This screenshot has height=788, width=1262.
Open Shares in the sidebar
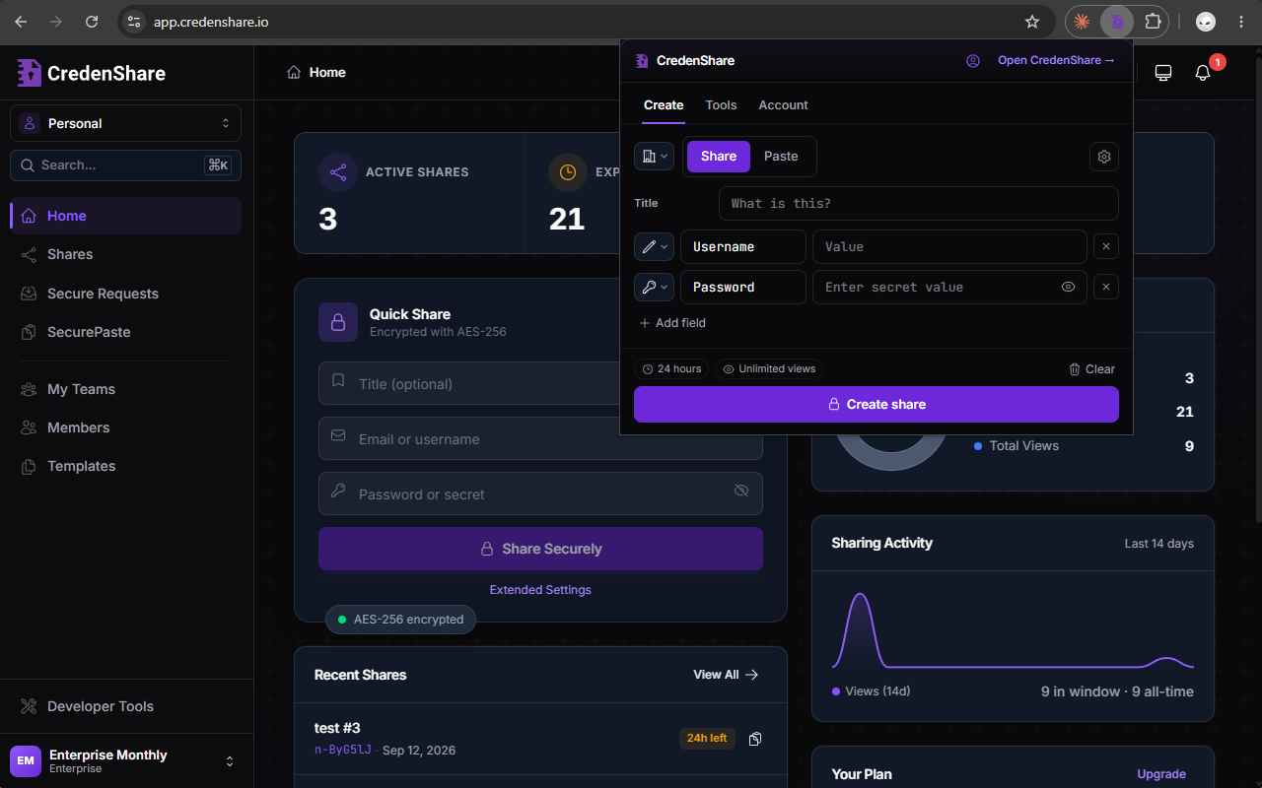pos(125,254)
